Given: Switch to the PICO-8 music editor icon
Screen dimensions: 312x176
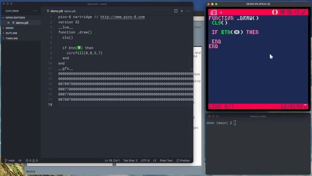Looking at the screenshot, I should [304, 12].
